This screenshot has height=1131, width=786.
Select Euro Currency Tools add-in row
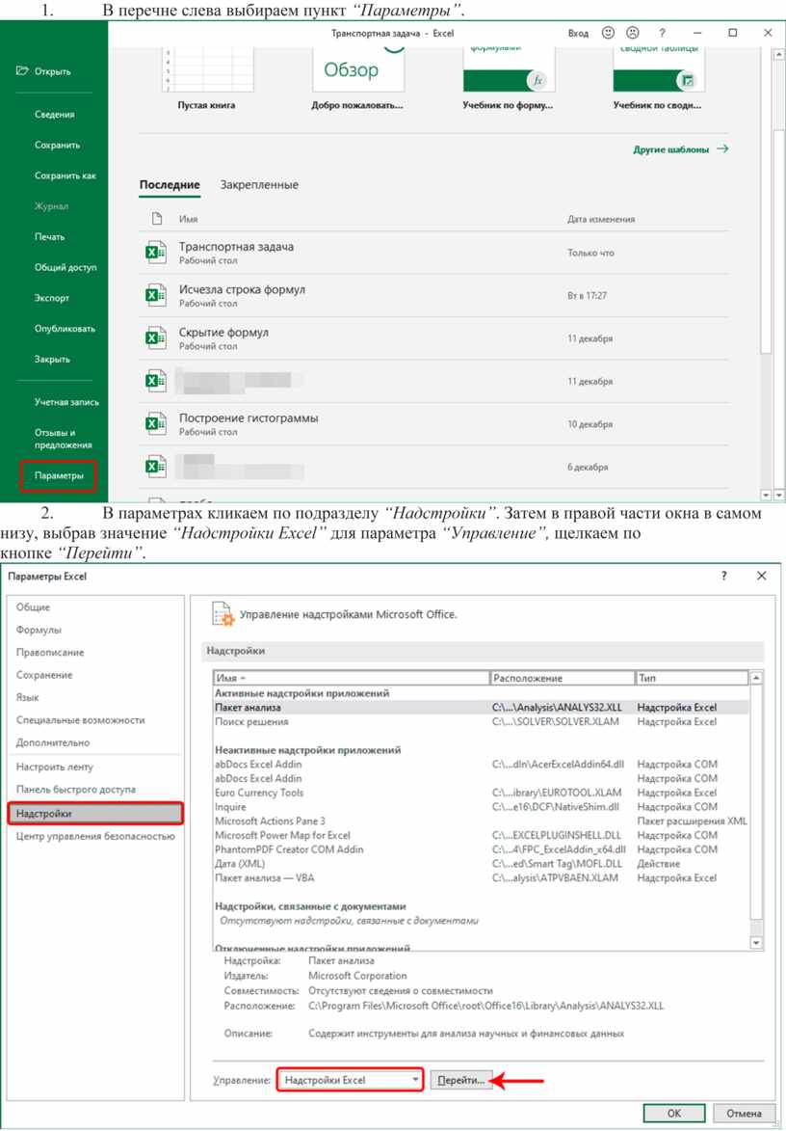[x=482, y=792]
